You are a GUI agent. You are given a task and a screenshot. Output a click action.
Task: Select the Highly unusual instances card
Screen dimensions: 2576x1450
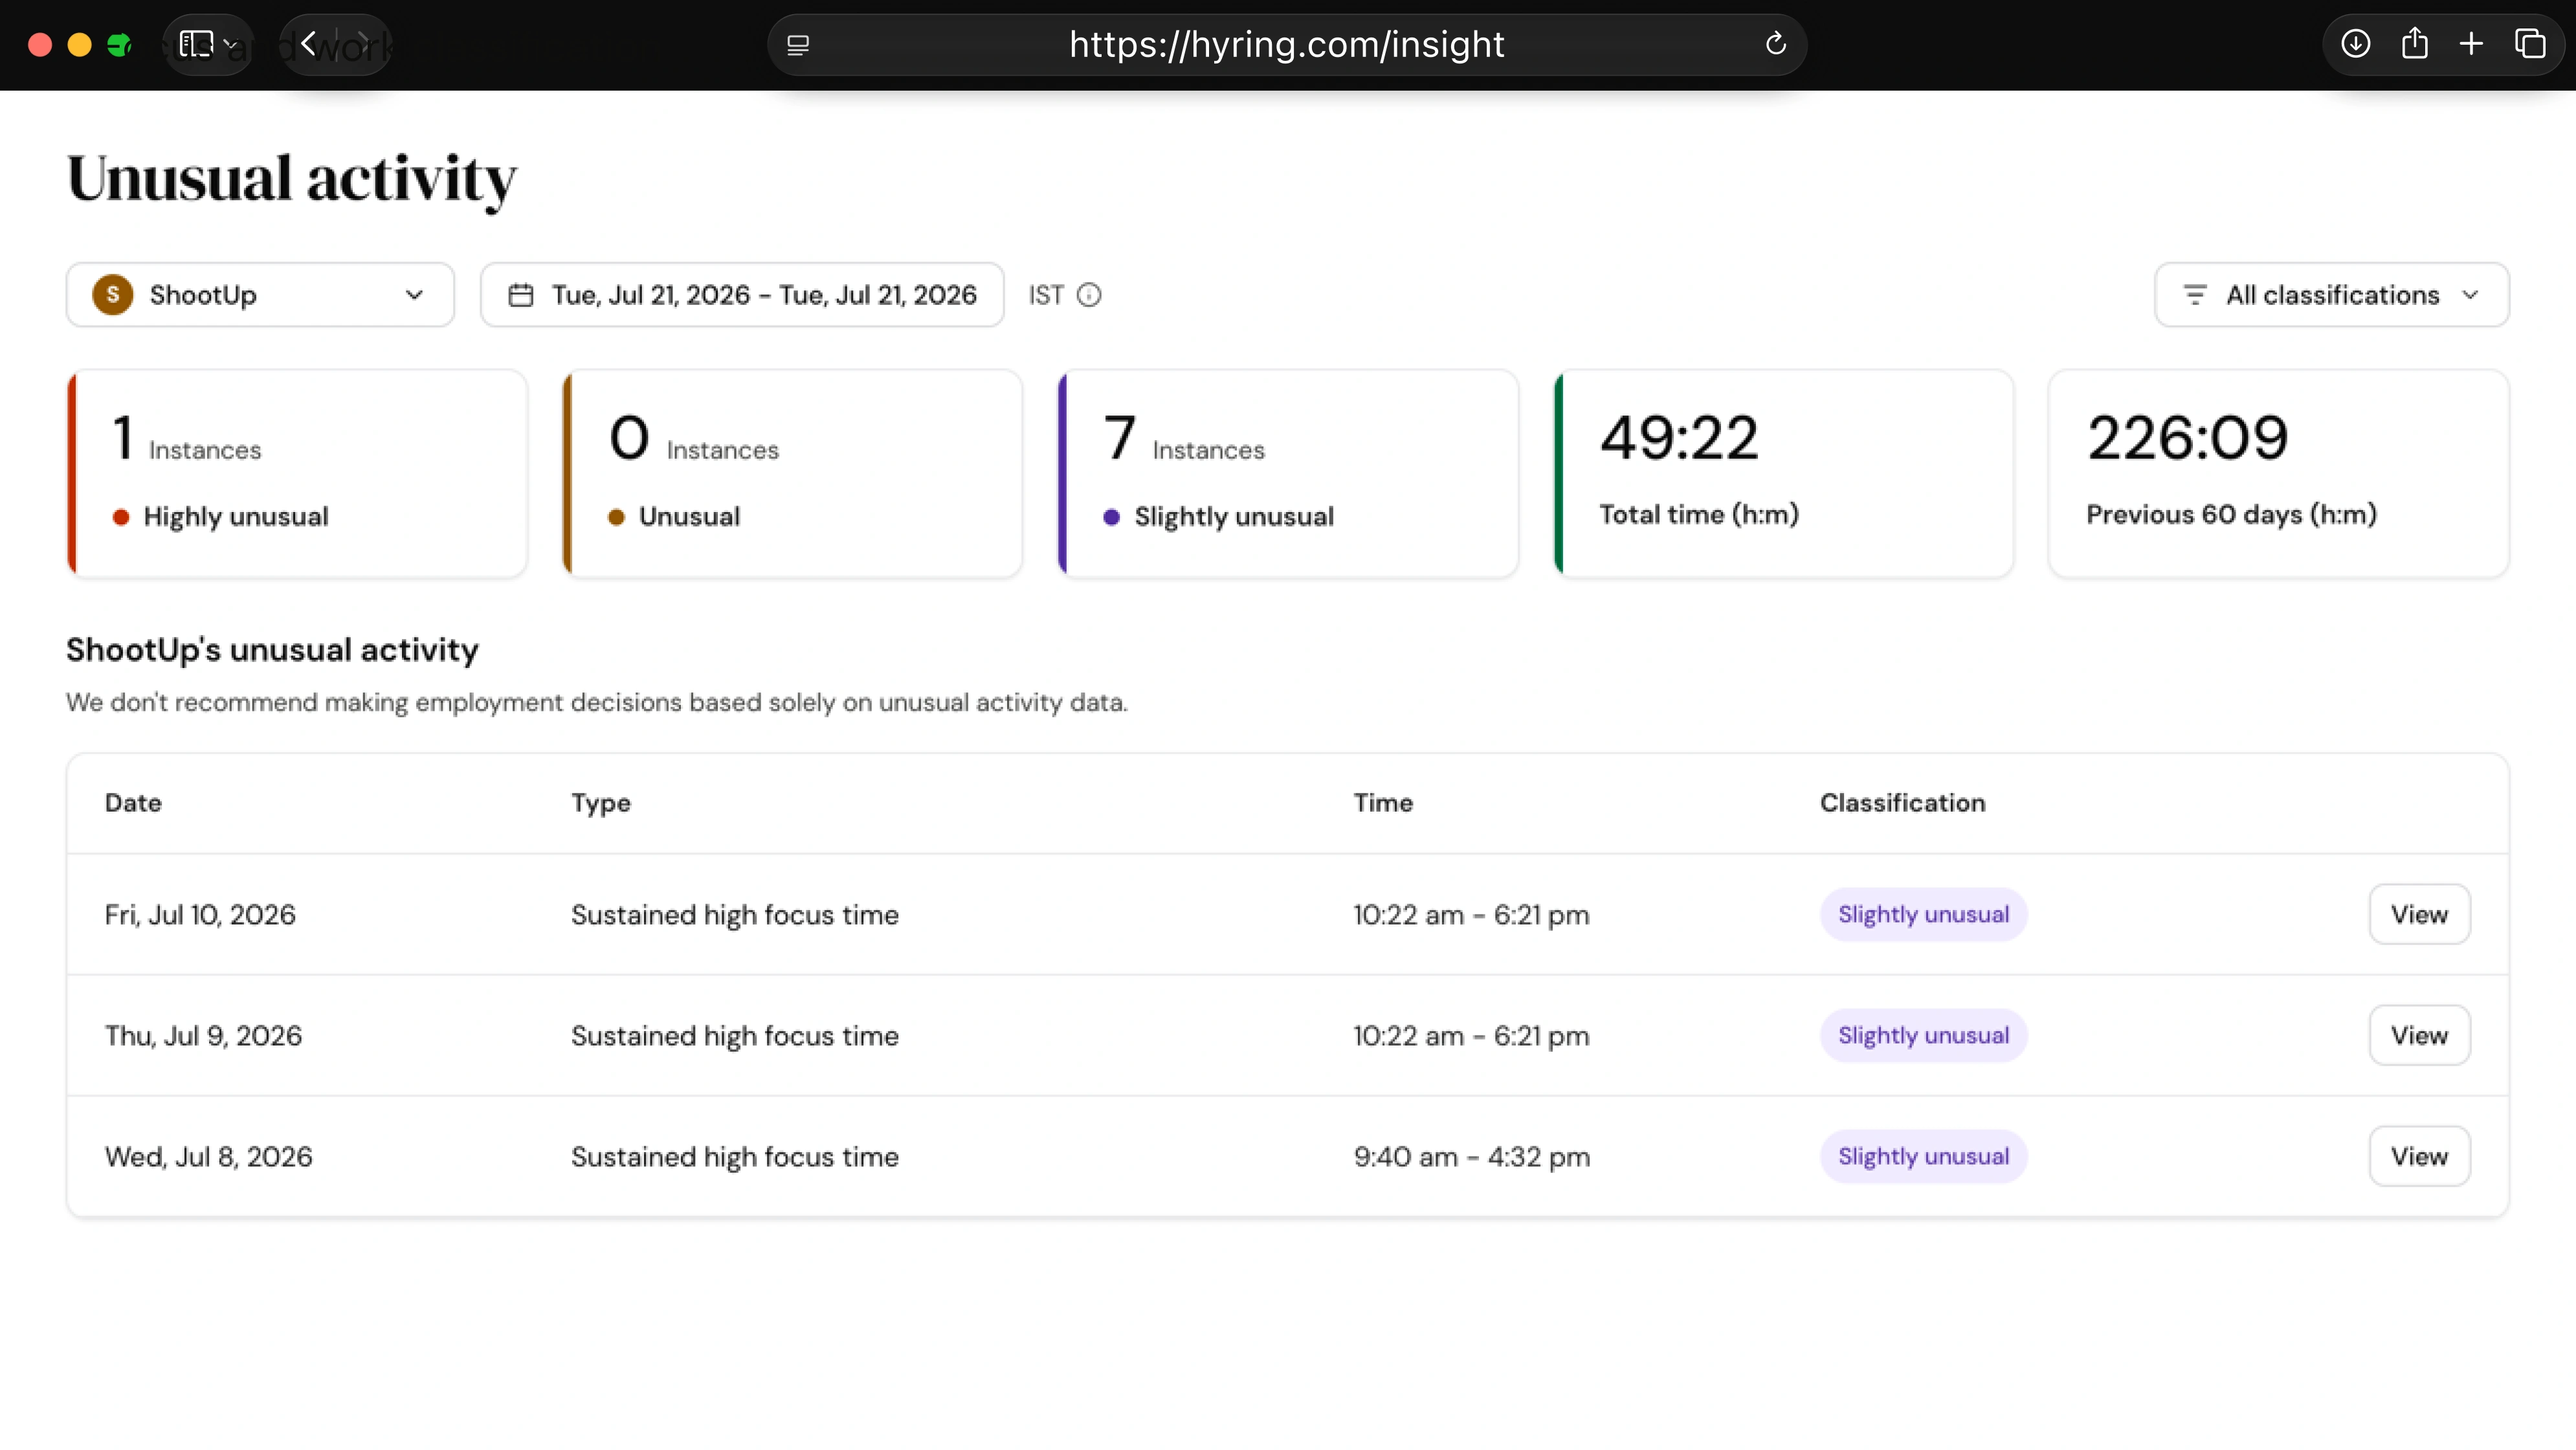coord(297,474)
